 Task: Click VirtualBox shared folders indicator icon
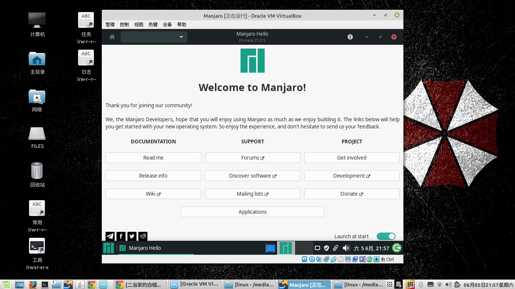340,259
